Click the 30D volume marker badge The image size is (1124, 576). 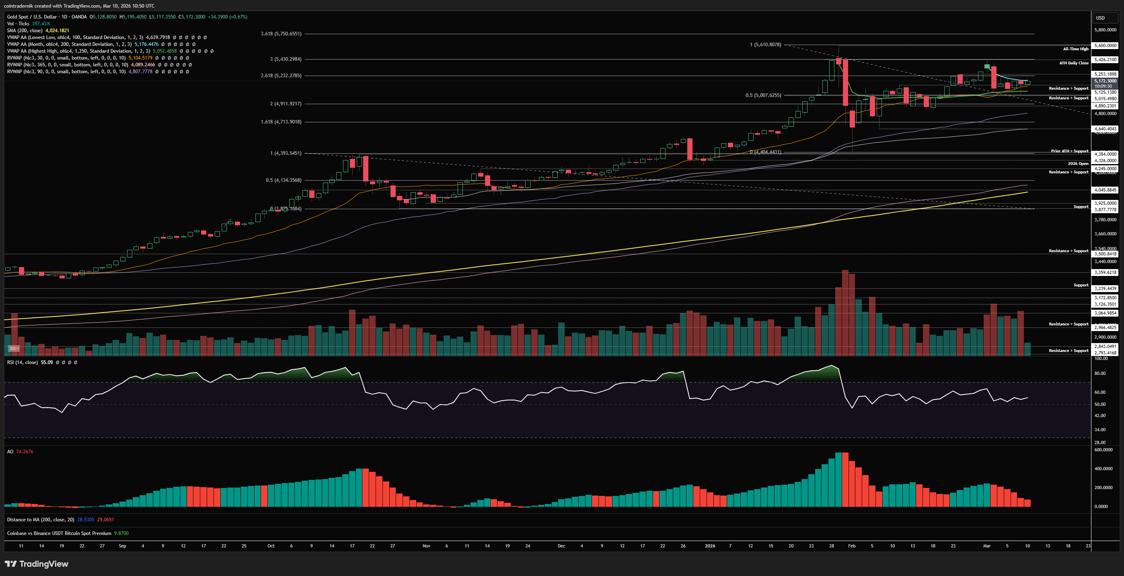(x=14, y=348)
